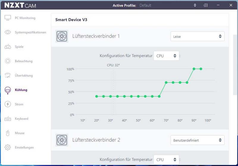This screenshot has width=238, height=166.
Task: Open the Leise fan mode dropdown
Action: coord(198,36)
